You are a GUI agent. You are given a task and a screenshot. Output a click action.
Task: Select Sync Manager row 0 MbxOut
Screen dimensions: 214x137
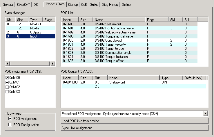click(x=30, y=24)
